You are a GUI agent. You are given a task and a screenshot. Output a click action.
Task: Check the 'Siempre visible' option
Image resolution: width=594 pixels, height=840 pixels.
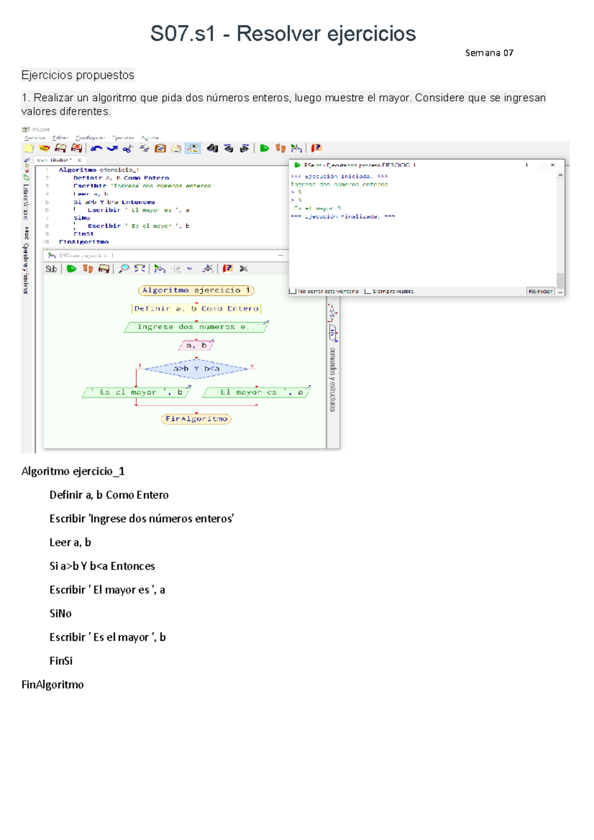tap(368, 291)
